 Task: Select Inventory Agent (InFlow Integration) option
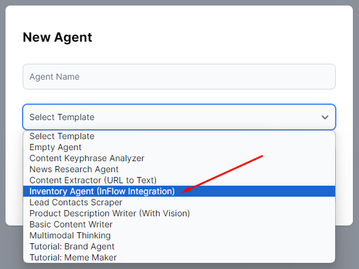(179, 191)
